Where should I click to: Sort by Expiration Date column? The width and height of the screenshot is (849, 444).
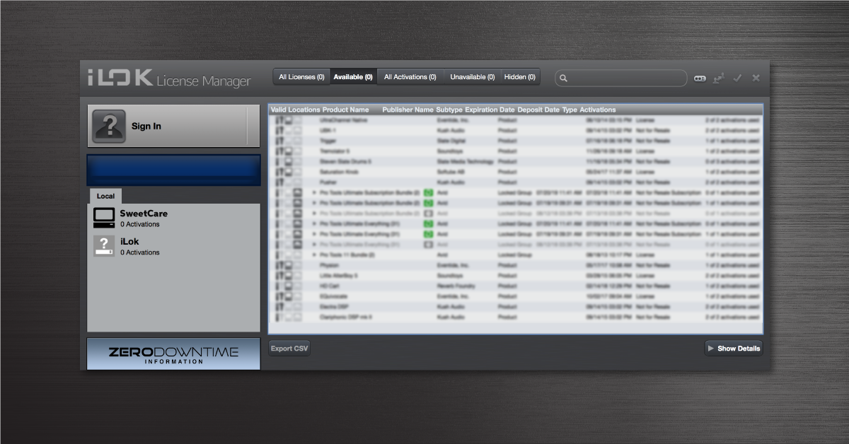490,110
